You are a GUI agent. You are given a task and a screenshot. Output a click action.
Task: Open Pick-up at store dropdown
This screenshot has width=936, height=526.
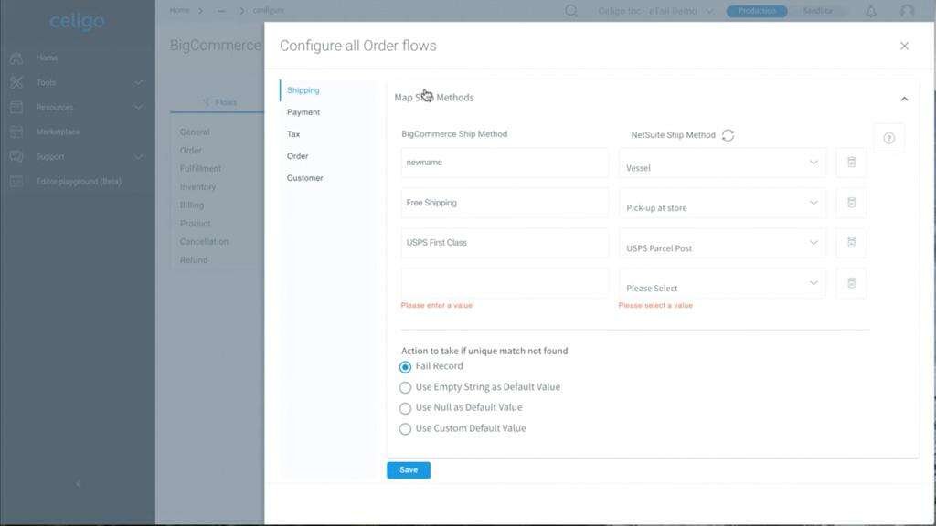pyautogui.click(x=722, y=203)
